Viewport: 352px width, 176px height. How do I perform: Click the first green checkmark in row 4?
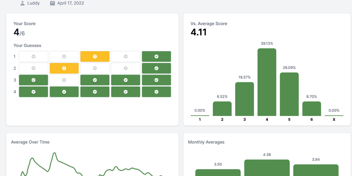click(x=33, y=92)
